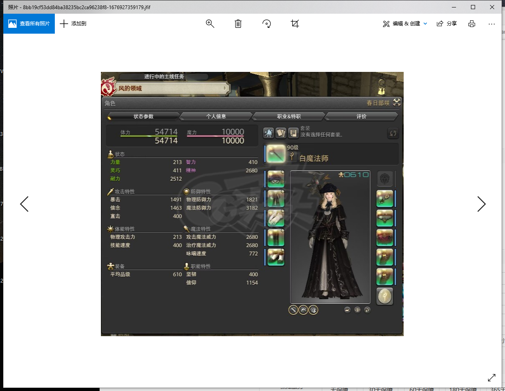The image size is (505, 391).
Task: Open the three-dots more options menu
Action: click(492, 24)
